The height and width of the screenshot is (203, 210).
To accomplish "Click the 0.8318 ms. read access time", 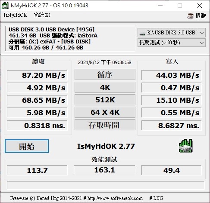I will click(37, 126).
